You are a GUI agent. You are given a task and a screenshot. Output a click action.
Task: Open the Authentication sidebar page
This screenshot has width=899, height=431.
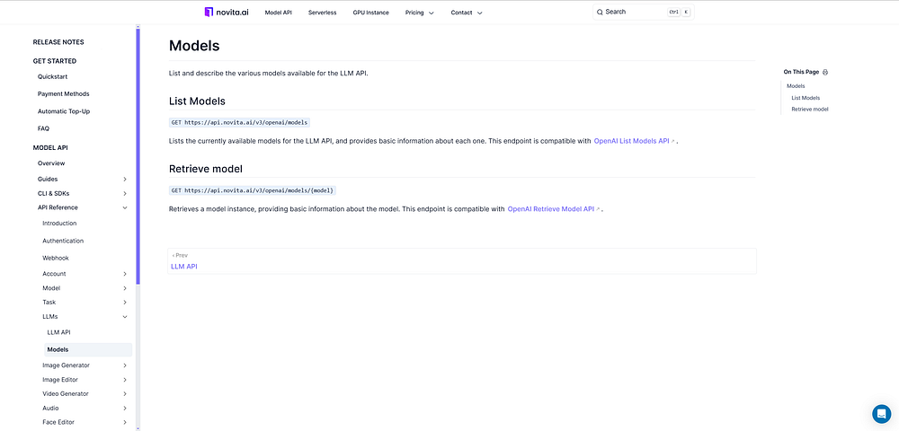tap(63, 241)
